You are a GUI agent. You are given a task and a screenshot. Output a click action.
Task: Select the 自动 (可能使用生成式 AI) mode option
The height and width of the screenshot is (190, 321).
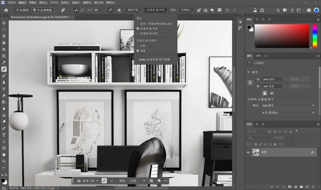[x=154, y=24]
